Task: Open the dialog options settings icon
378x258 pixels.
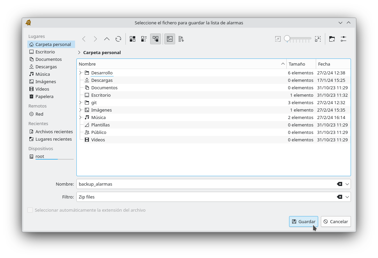Action: click(x=344, y=39)
